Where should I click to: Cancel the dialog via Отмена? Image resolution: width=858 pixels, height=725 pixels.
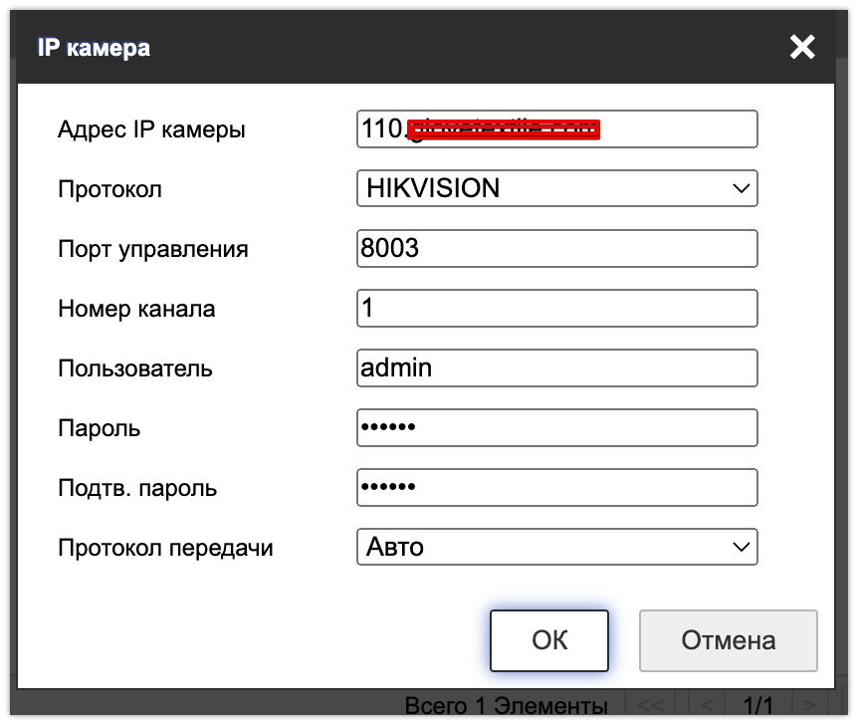click(x=728, y=640)
